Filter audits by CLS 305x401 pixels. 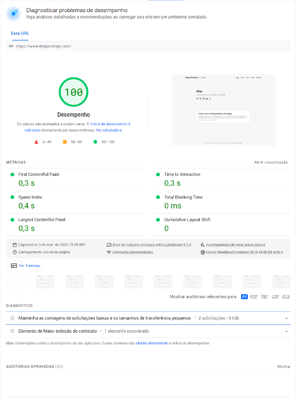pos(286,297)
